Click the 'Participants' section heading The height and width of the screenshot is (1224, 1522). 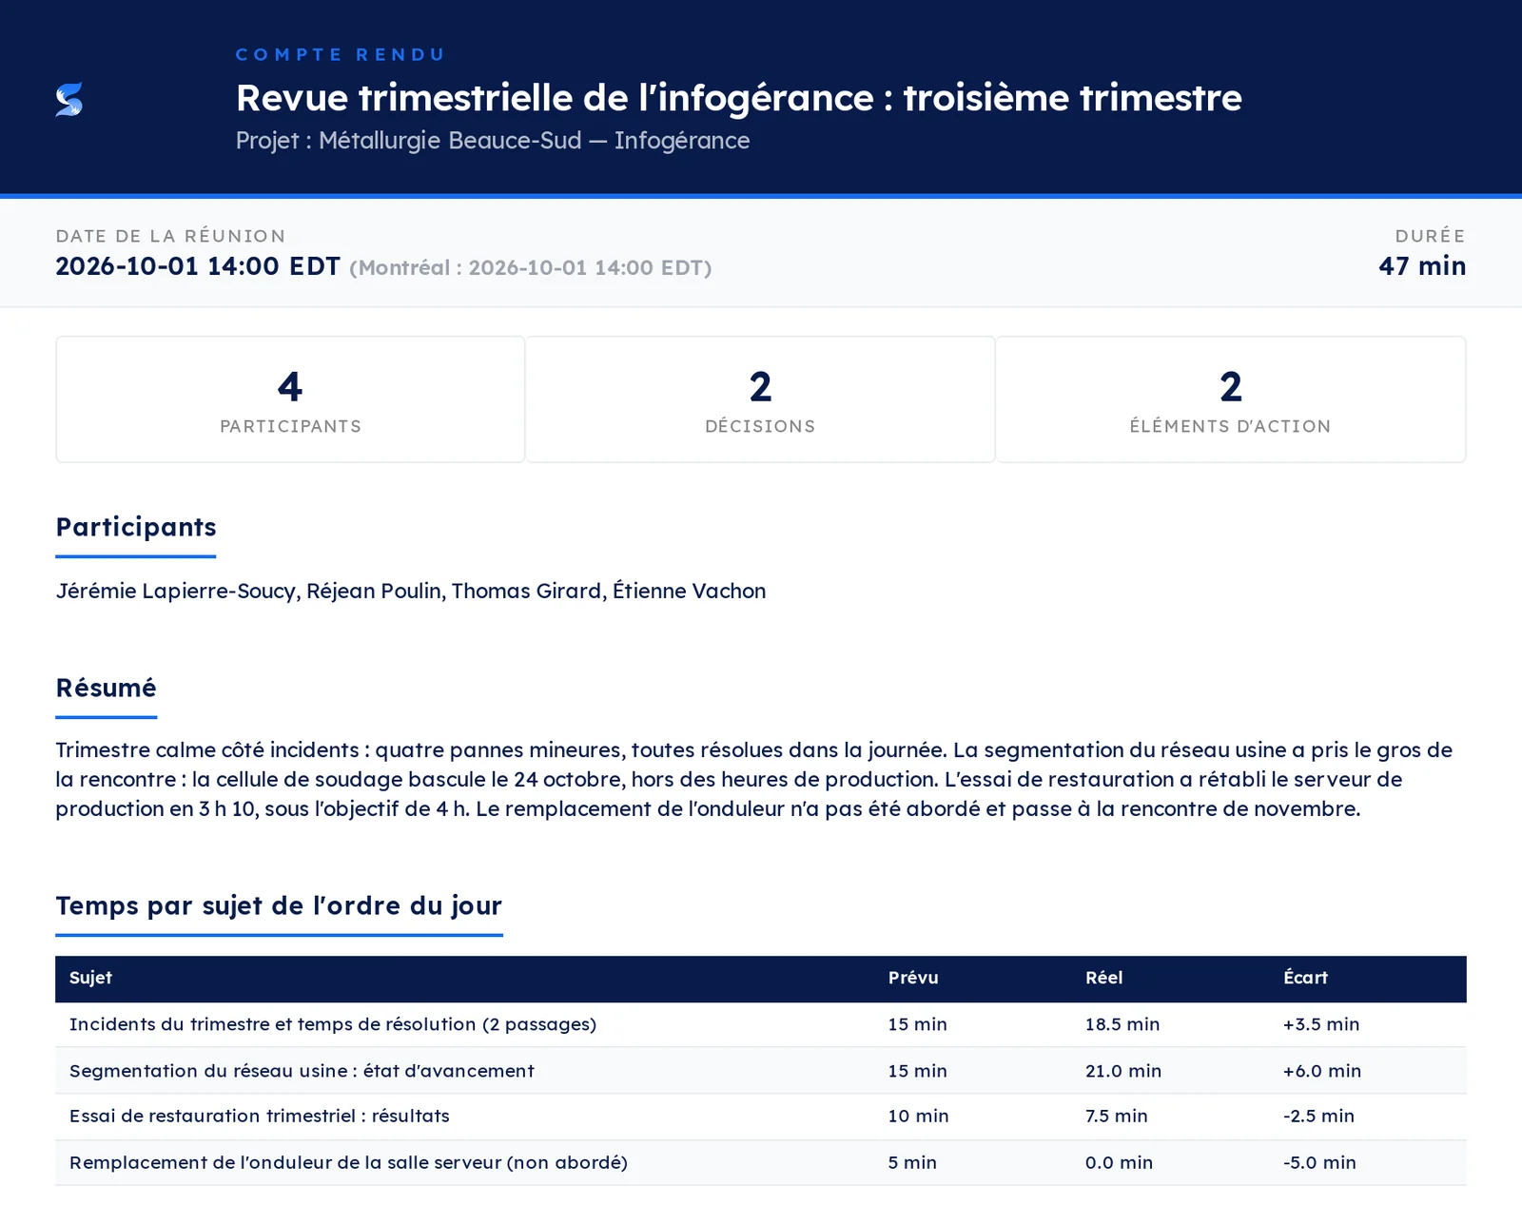point(136,527)
